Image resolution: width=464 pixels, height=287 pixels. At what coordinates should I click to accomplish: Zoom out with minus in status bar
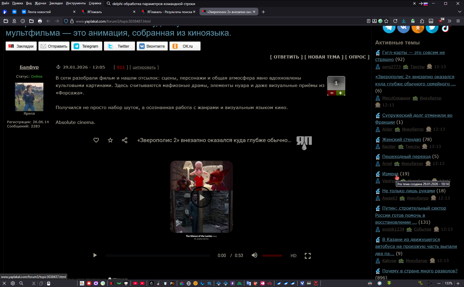click(x=439, y=283)
